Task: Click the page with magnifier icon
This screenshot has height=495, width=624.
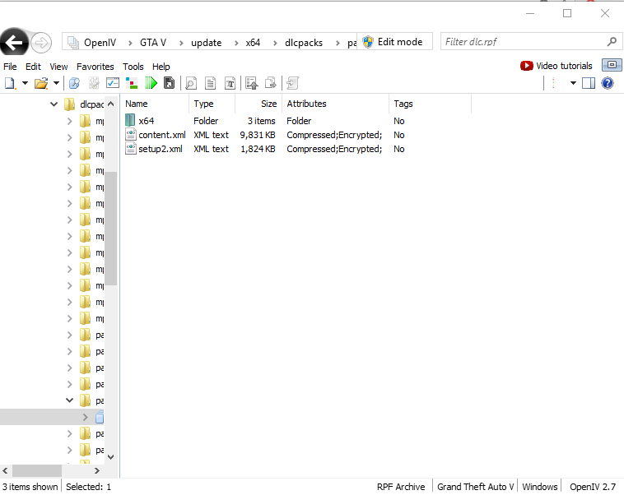Action: click(x=191, y=84)
